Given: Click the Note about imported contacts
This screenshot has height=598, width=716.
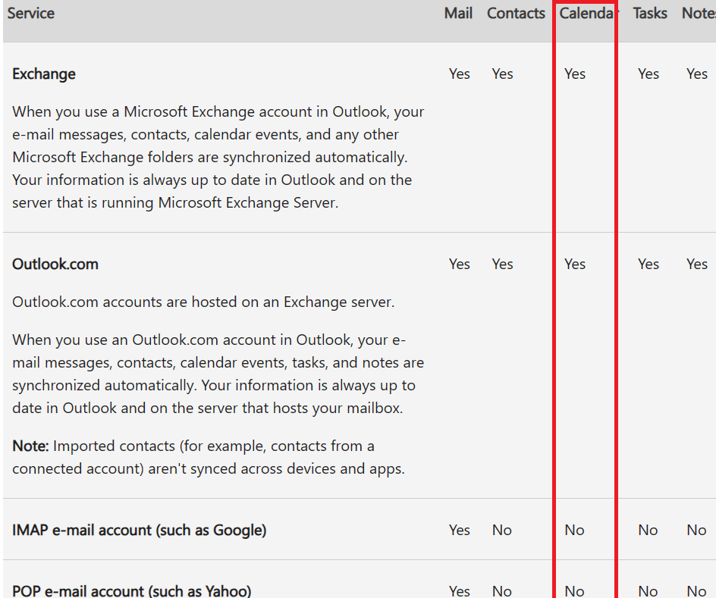Looking at the screenshot, I should click(209, 457).
